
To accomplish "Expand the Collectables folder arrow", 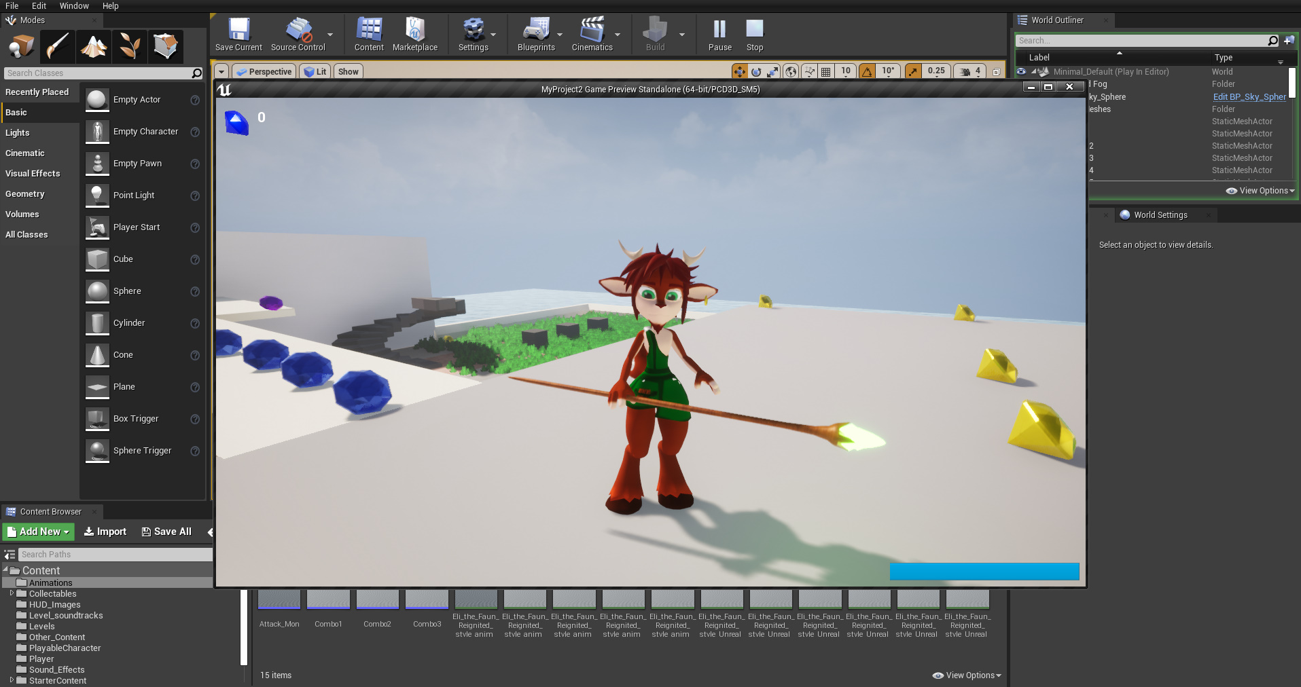I will point(12,593).
